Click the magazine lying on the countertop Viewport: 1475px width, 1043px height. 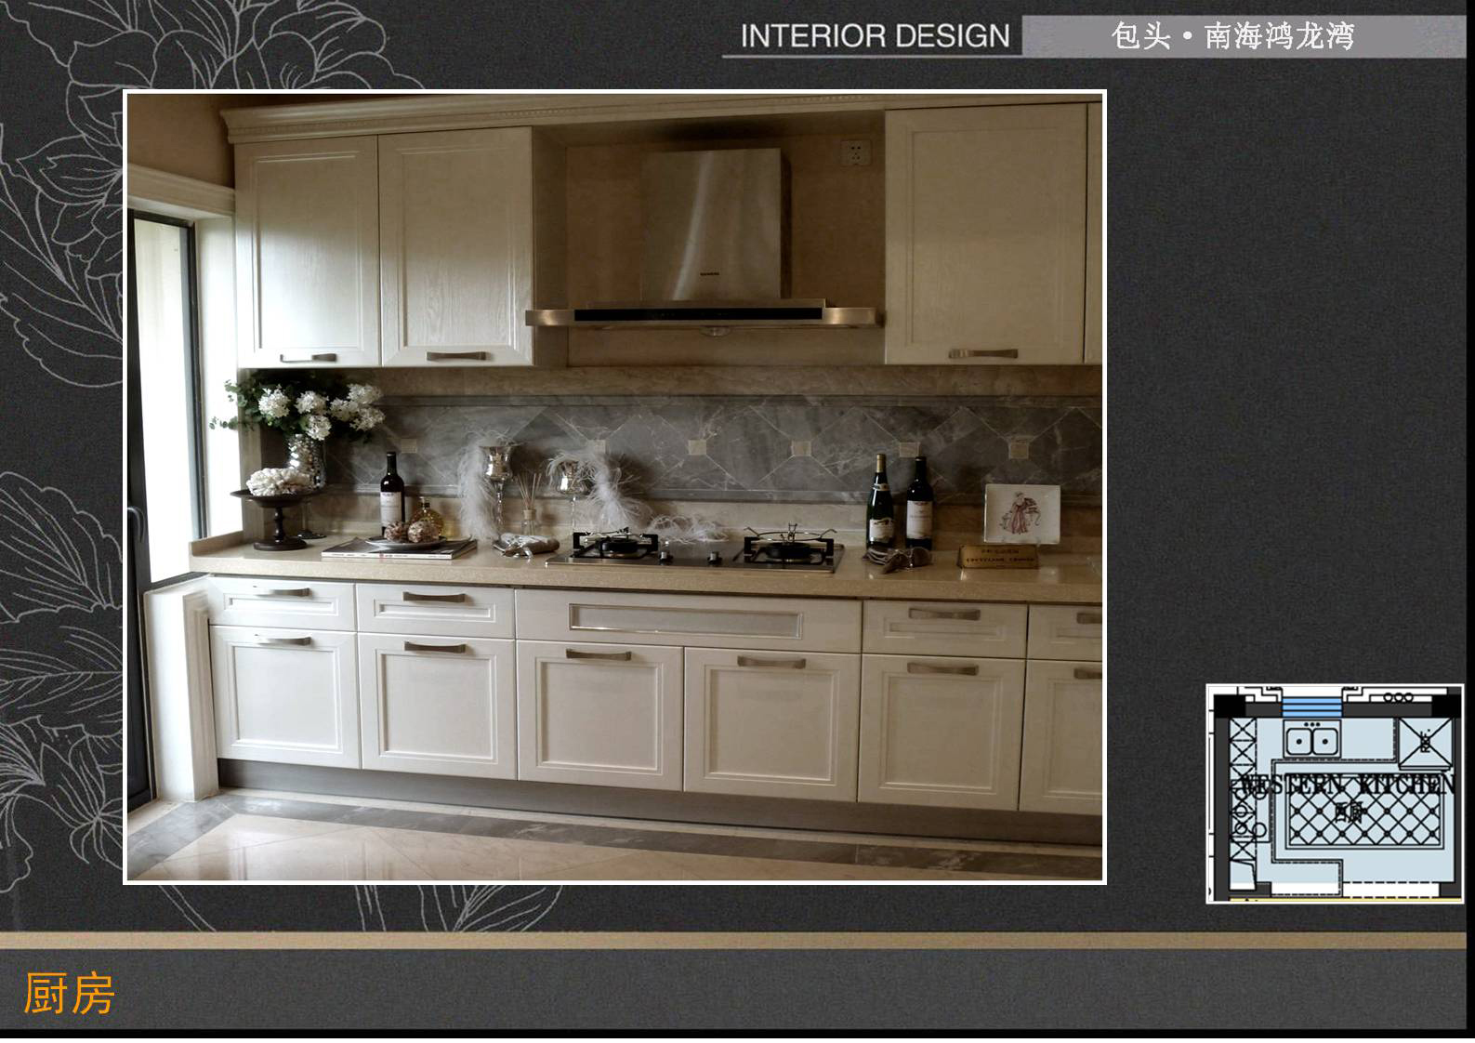398,549
